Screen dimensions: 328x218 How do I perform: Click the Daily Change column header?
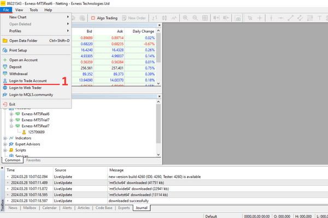pos(143,32)
